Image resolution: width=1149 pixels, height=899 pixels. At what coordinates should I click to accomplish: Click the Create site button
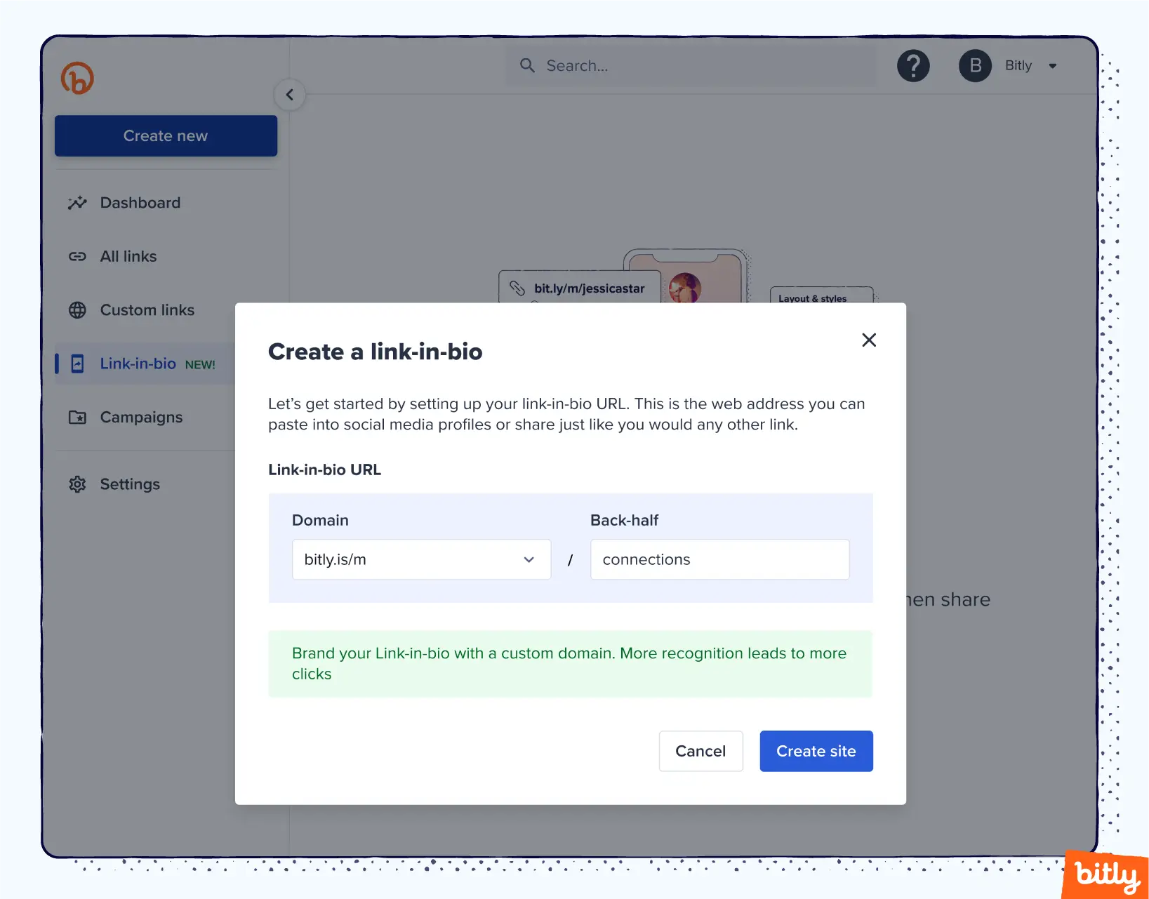click(816, 751)
